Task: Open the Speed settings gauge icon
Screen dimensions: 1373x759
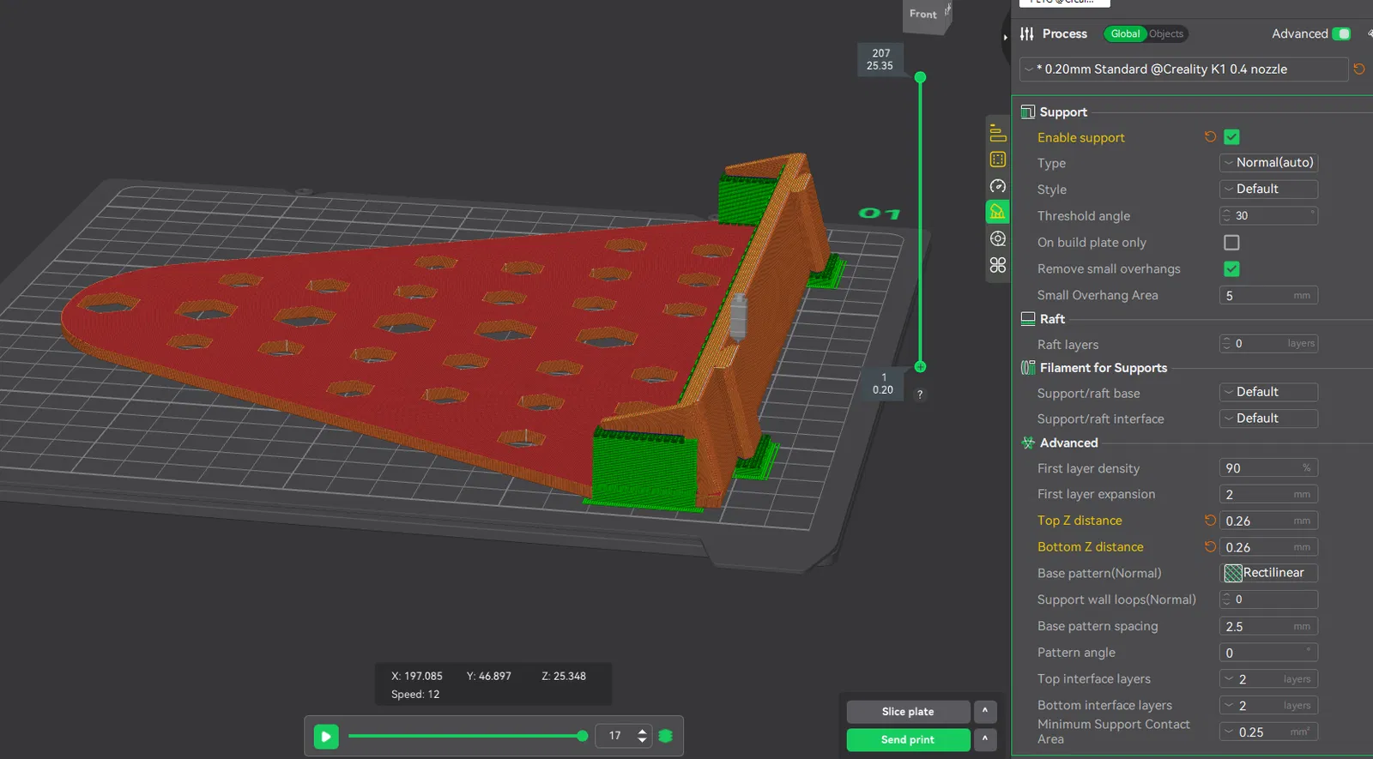Action: pos(997,186)
